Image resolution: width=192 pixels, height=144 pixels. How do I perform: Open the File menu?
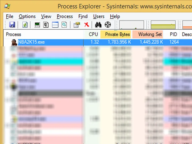(x=10, y=17)
